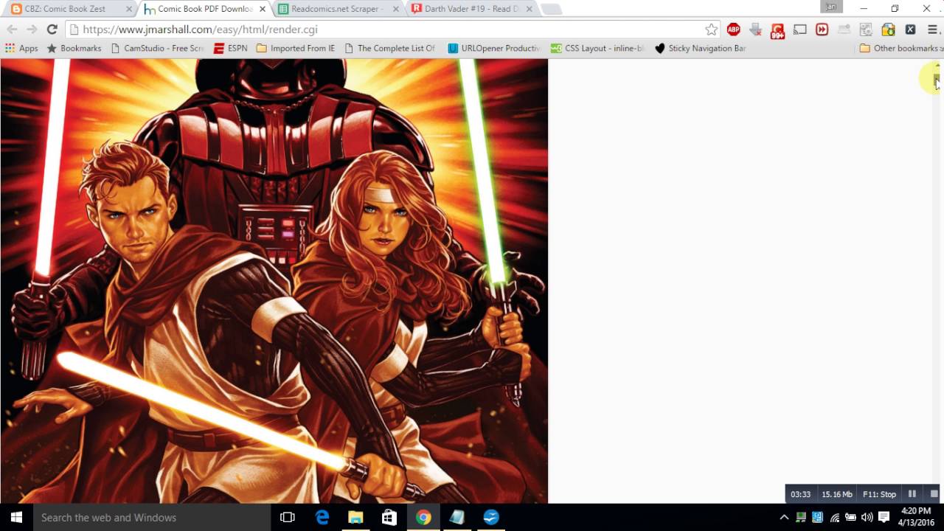
Task: Close the Comic Book PDF Download tab
Action: 263,9
